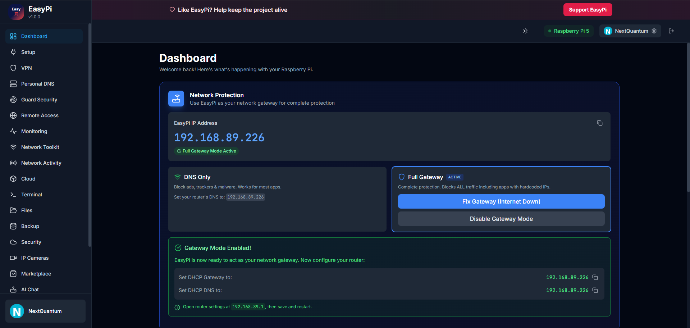This screenshot has width=690, height=328.
Task: Click the logout icon in header
Action: coord(671,31)
